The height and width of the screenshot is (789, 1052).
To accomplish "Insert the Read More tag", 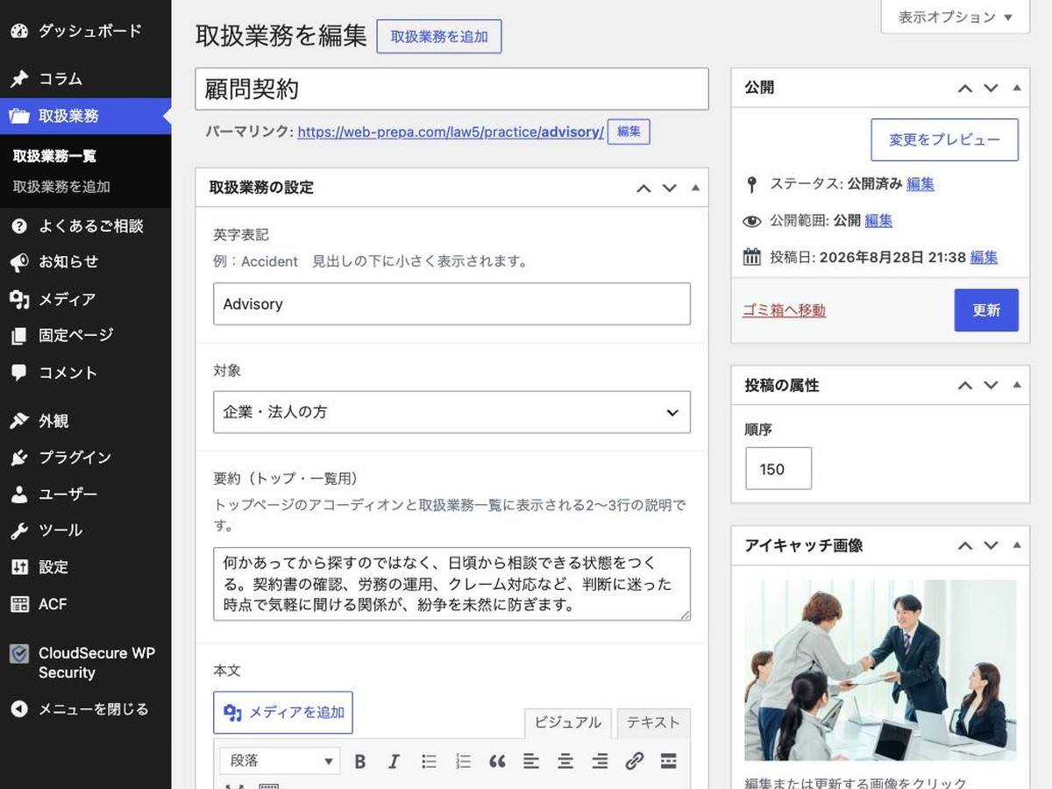I will tap(668, 761).
